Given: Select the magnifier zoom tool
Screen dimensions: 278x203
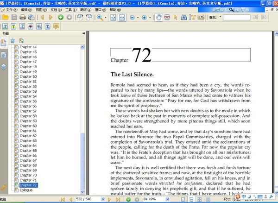Looking at the screenshot, I should click(x=100, y=17).
